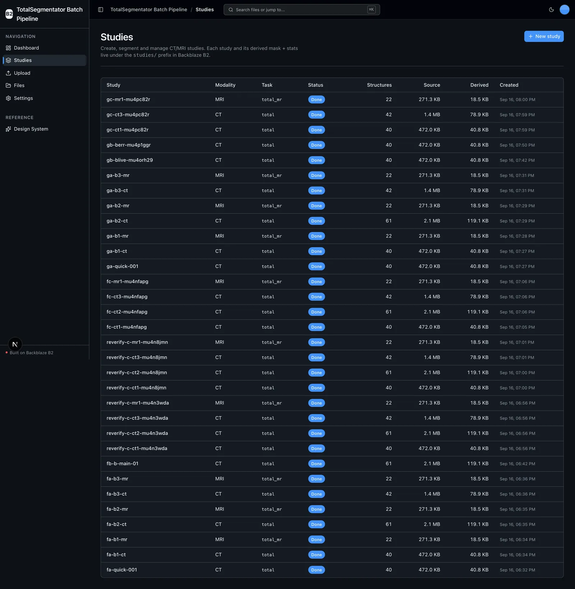Click the Status column header
The image size is (575, 589).
[x=316, y=85]
